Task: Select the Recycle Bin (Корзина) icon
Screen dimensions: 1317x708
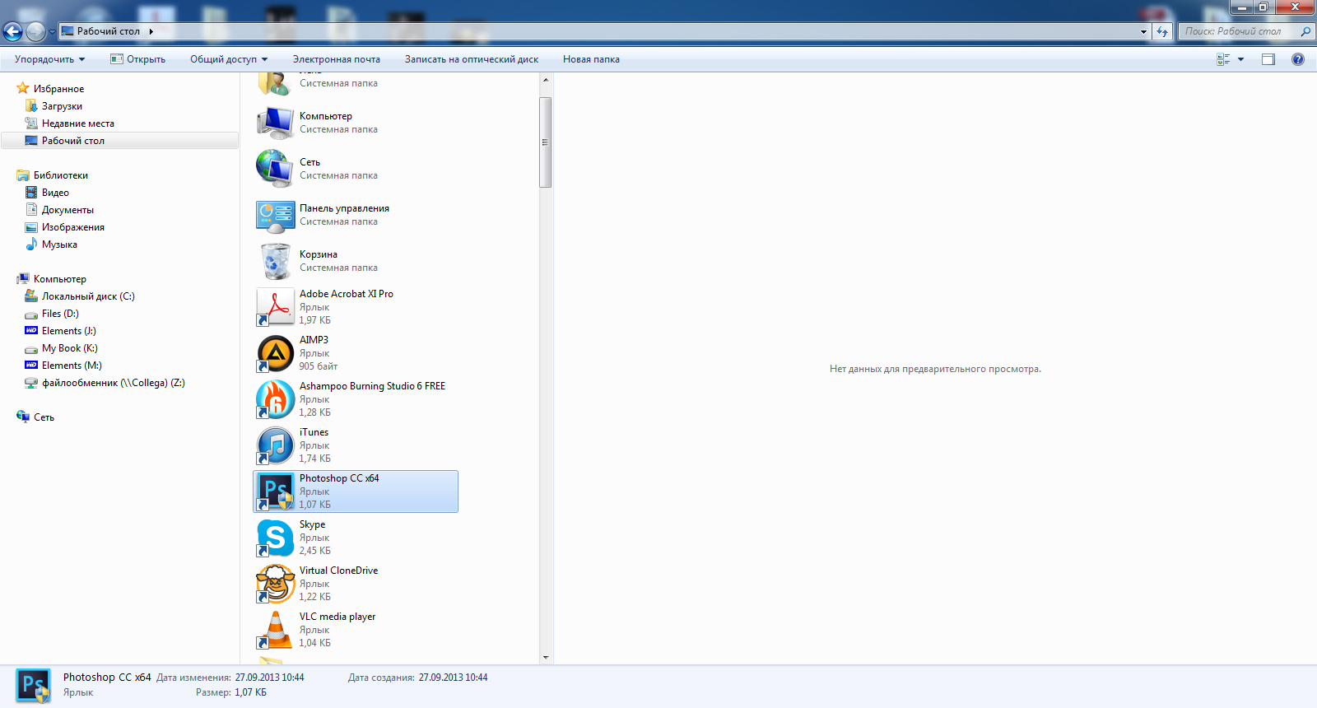Action: pos(276,261)
